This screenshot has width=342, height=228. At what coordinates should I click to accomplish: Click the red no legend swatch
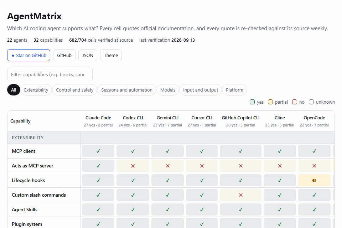click(295, 102)
